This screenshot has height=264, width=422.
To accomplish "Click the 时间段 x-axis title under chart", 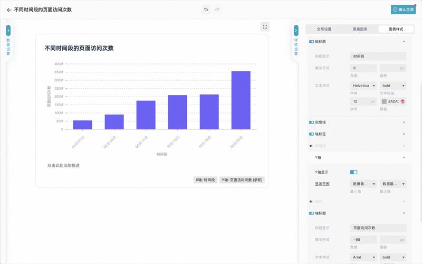I will click(x=162, y=154).
